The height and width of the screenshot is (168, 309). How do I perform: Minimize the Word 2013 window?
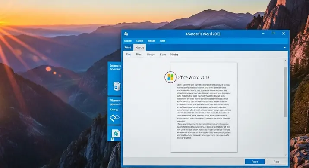coord(263,34)
